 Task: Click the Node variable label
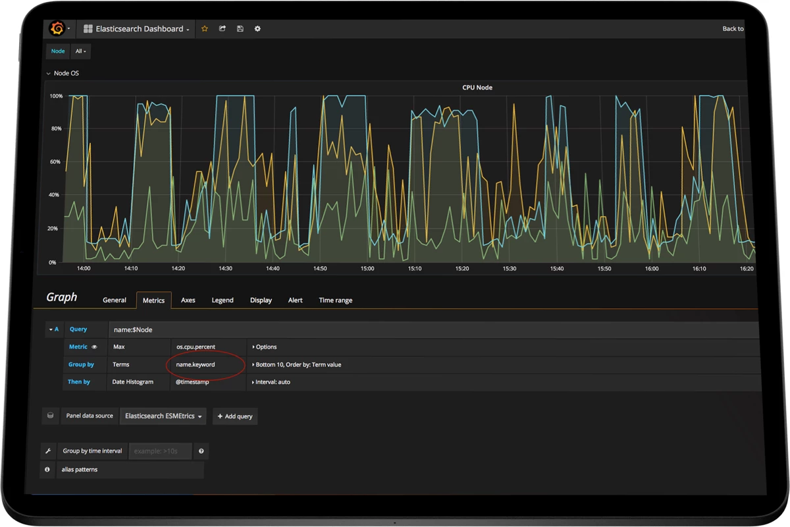58,51
